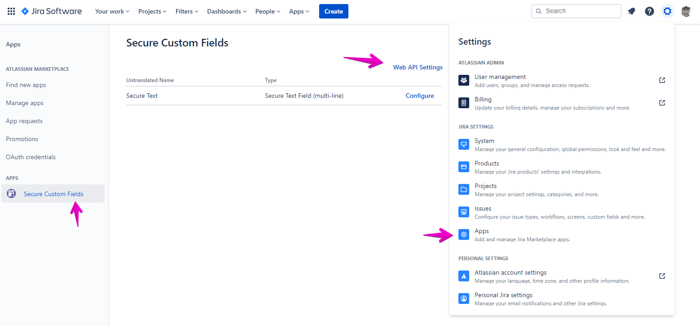
Task: Open the help question mark icon
Action: (649, 11)
